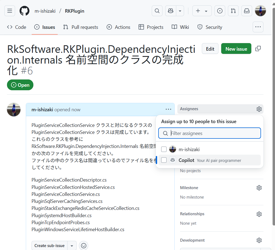This screenshot has width=275, height=250.
Task: Click 'PluginSqlServerCachingServices.cs' text
Action: (67, 201)
